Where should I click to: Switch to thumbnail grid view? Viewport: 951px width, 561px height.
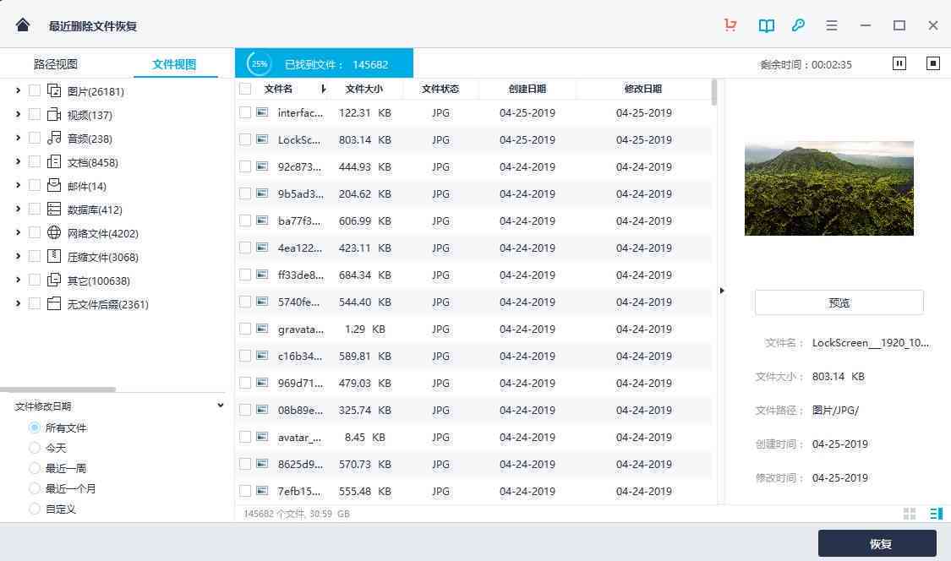pyautogui.click(x=910, y=514)
